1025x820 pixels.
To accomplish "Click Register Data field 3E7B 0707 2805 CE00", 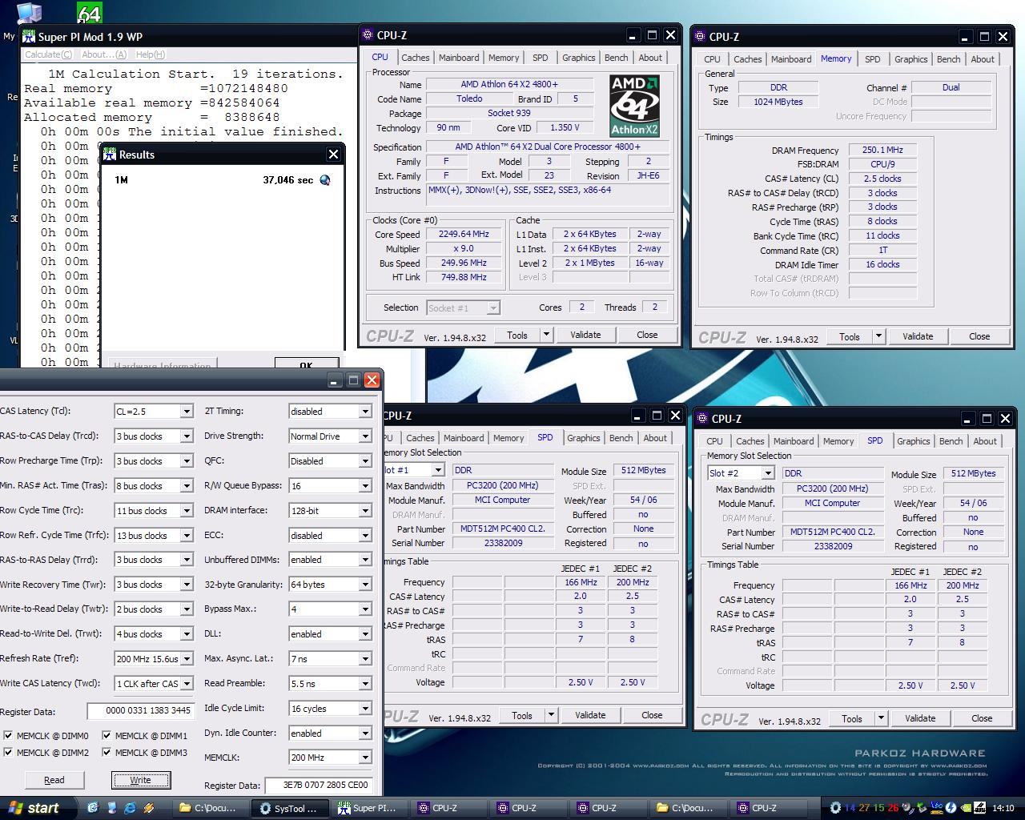I will [x=318, y=785].
